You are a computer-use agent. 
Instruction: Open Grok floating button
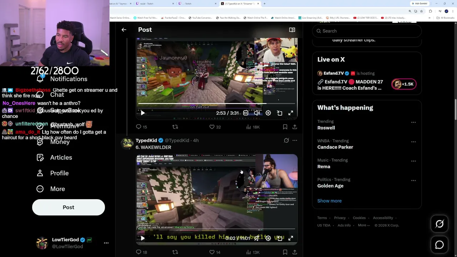point(440,224)
